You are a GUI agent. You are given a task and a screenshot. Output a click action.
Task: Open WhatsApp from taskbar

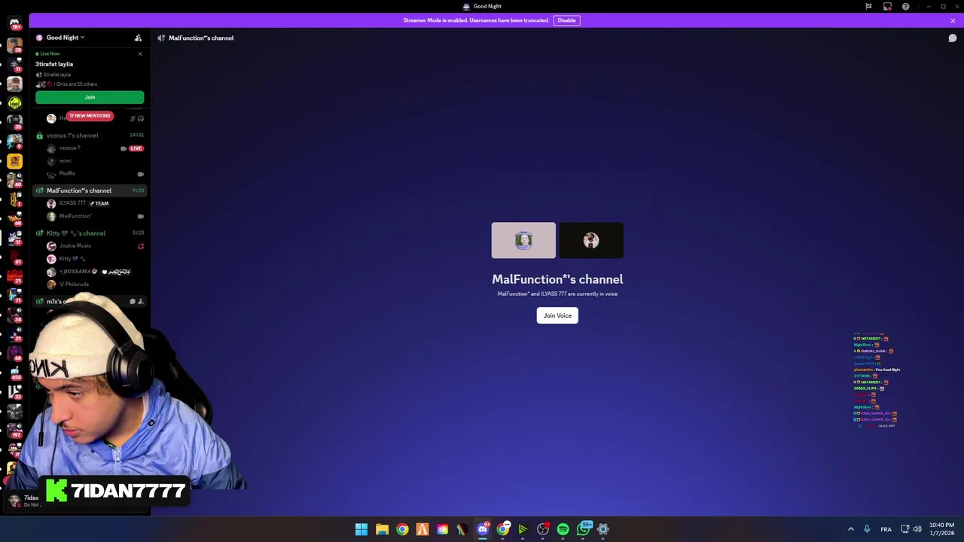[583, 529]
